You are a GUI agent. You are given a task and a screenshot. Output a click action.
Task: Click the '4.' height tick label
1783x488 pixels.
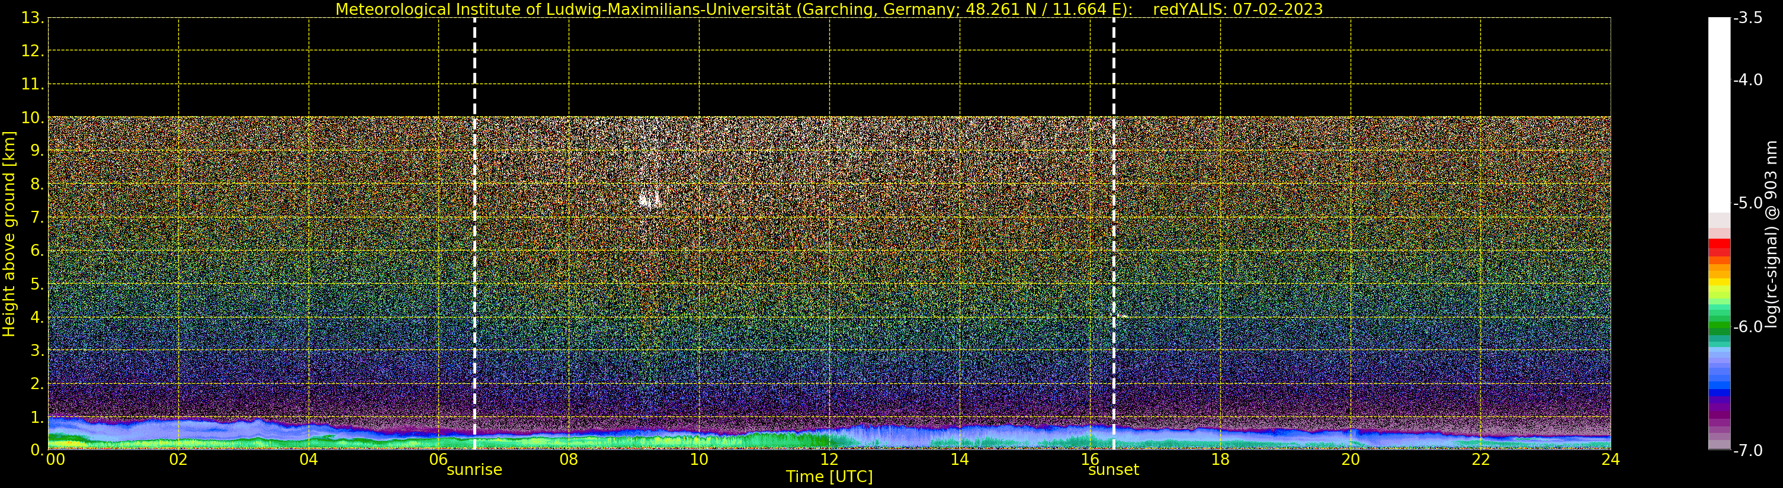(x=37, y=317)
